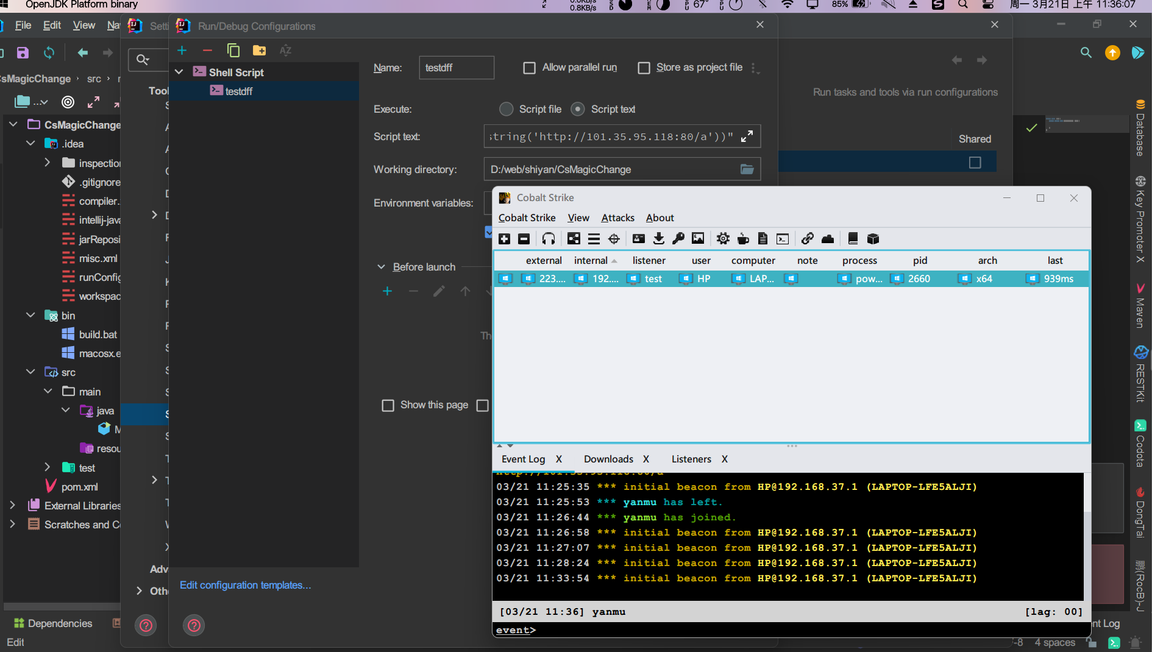Switch to session table view icon
Screen dimensions: 1152x652
(594, 239)
